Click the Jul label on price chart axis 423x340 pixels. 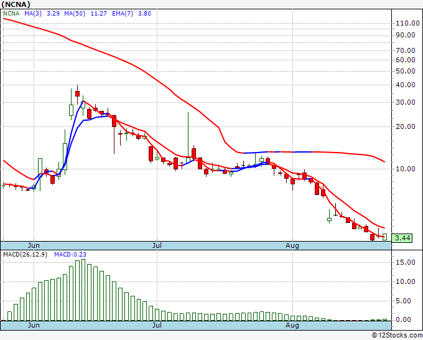click(x=157, y=246)
